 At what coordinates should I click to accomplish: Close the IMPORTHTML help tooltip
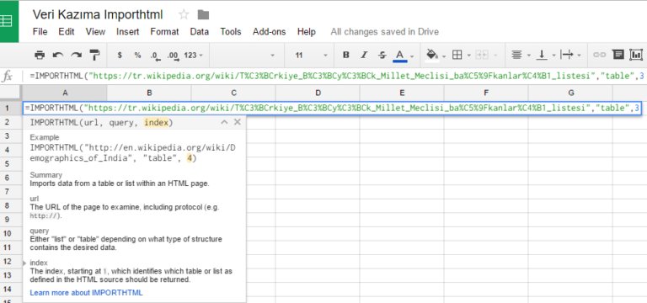click(238, 122)
